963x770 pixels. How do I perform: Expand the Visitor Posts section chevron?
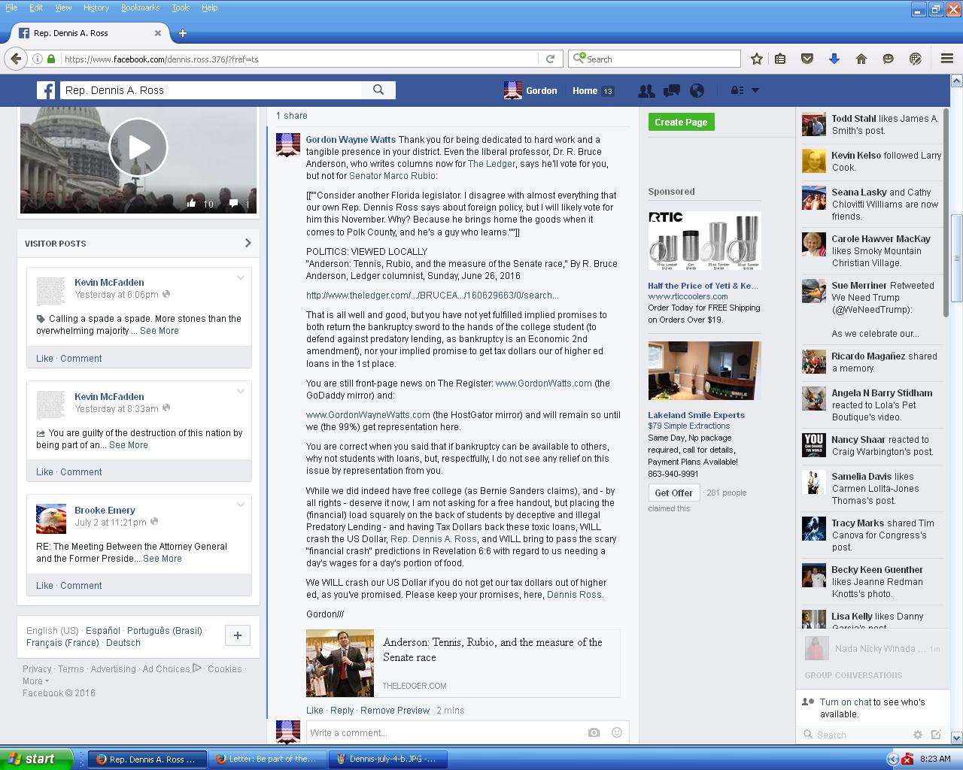[248, 243]
